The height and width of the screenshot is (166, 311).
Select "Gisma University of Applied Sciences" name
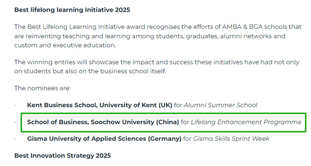coord(104,139)
